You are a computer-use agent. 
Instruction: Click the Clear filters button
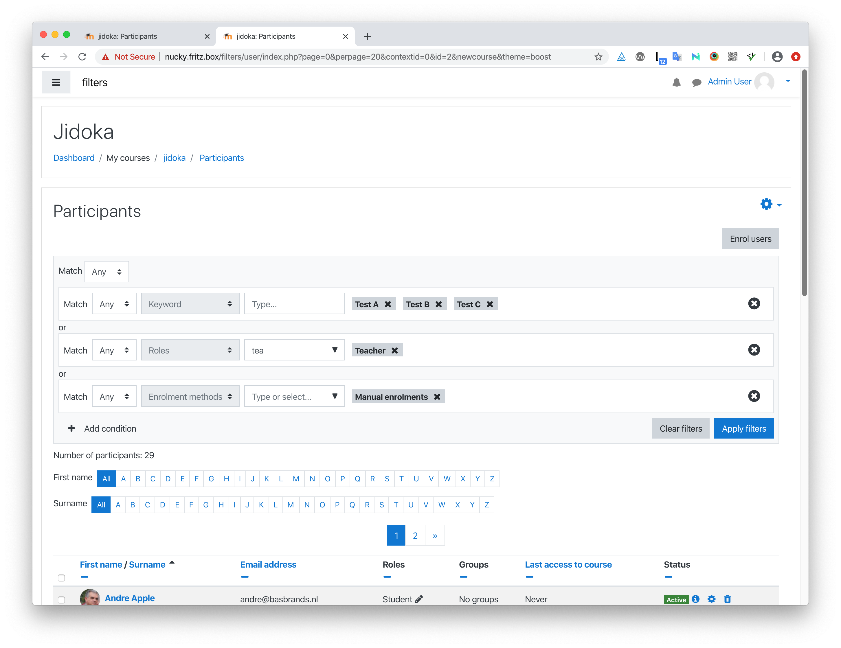click(x=680, y=428)
